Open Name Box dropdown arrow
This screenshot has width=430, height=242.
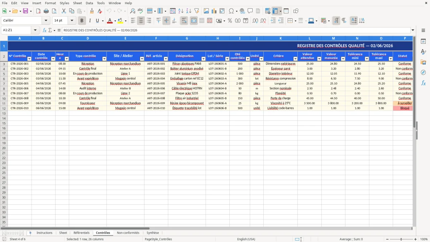click(x=35, y=30)
